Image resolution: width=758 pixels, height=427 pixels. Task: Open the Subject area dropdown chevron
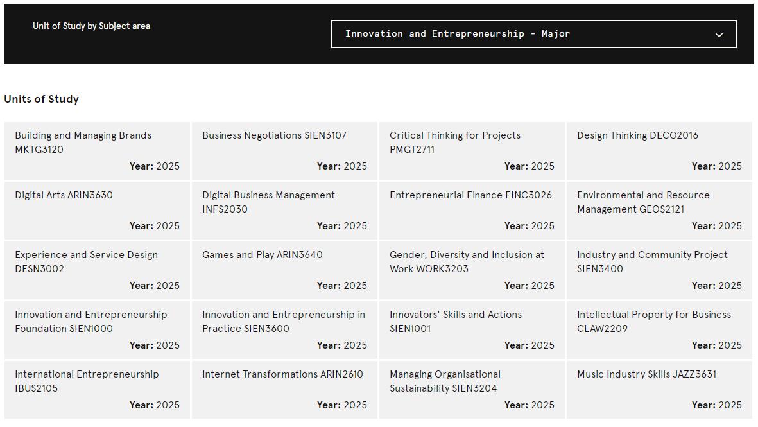point(719,35)
